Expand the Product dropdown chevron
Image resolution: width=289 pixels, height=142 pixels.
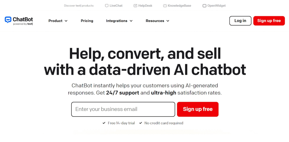(66, 21)
